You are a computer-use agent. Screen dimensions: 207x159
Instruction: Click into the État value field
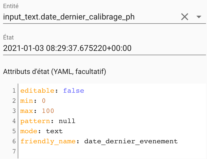point(67,48)
